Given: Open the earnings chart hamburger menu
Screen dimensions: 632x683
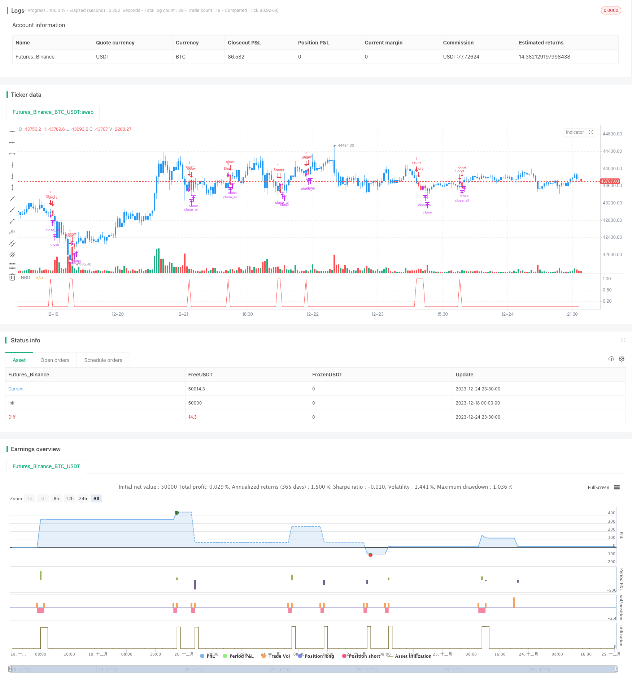Looking at the screenshot, I should pyautogui.click(x=617, y=487).
